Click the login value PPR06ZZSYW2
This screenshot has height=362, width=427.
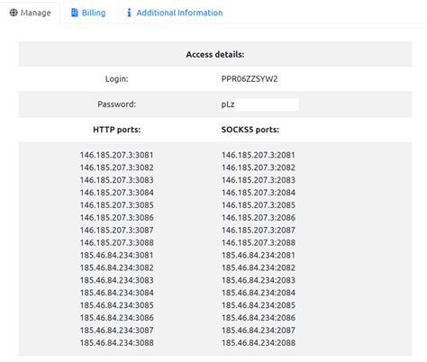[x=250, y=79]
